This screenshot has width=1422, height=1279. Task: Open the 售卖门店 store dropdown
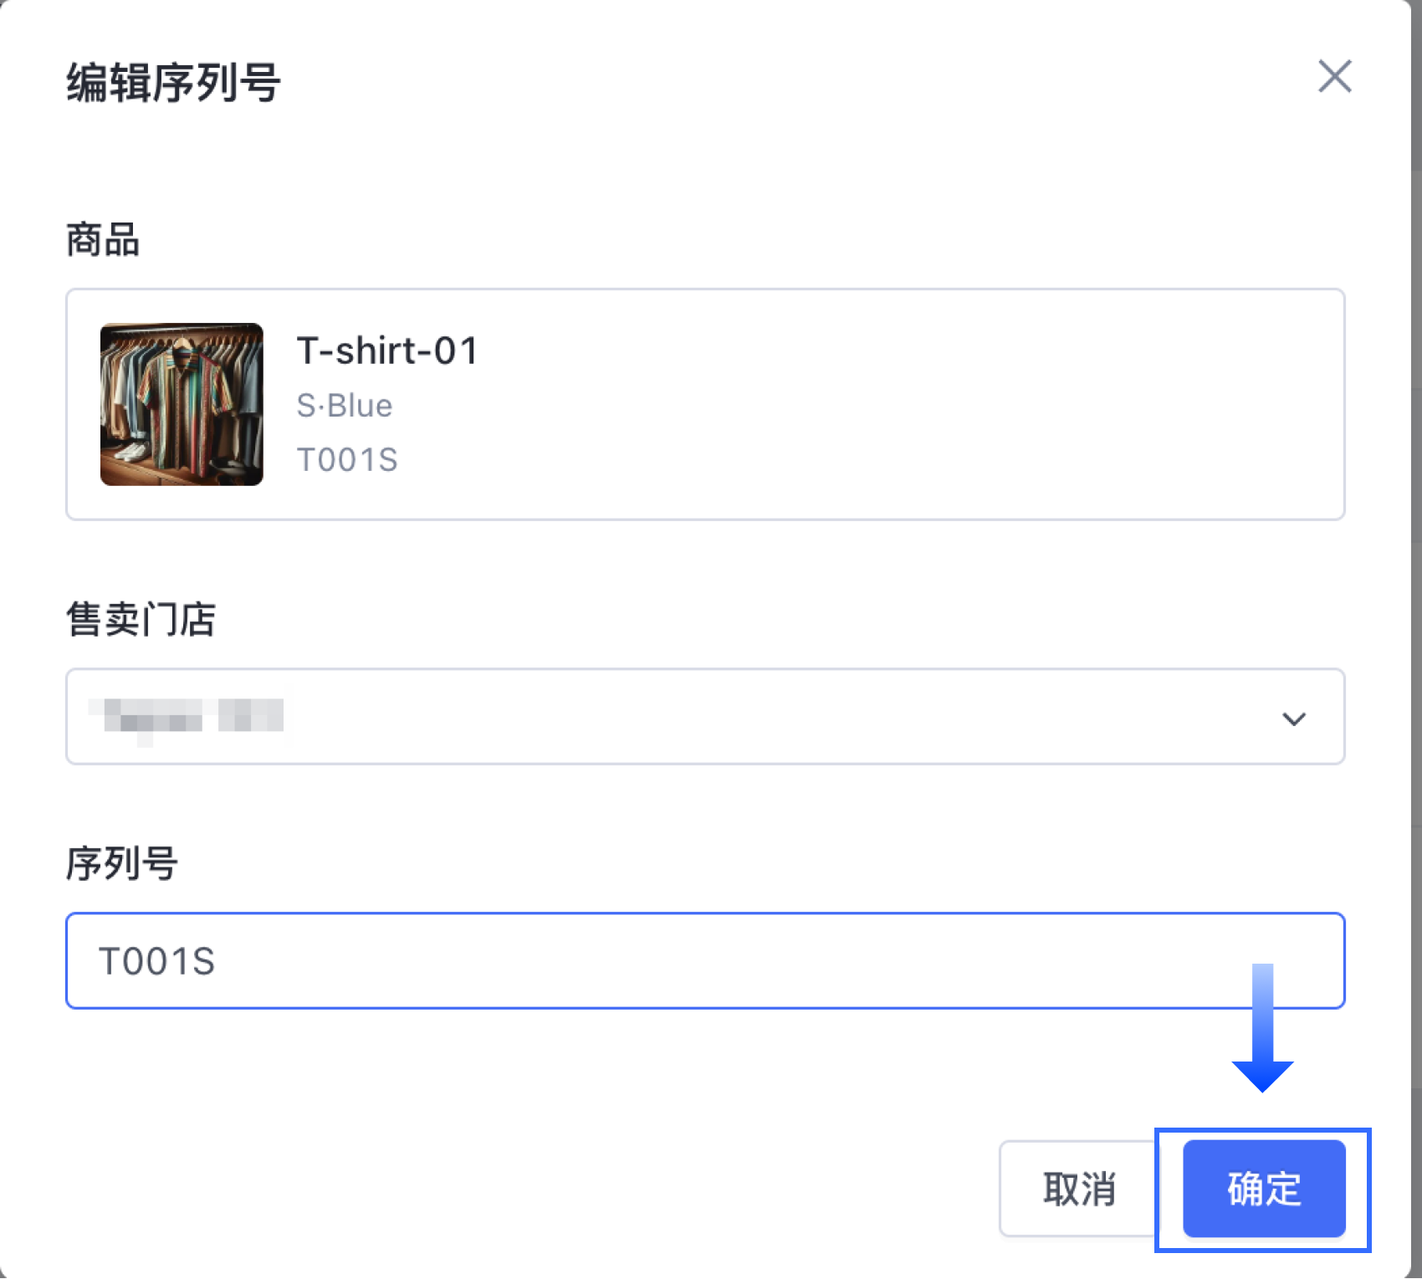[x=705, y=716]
